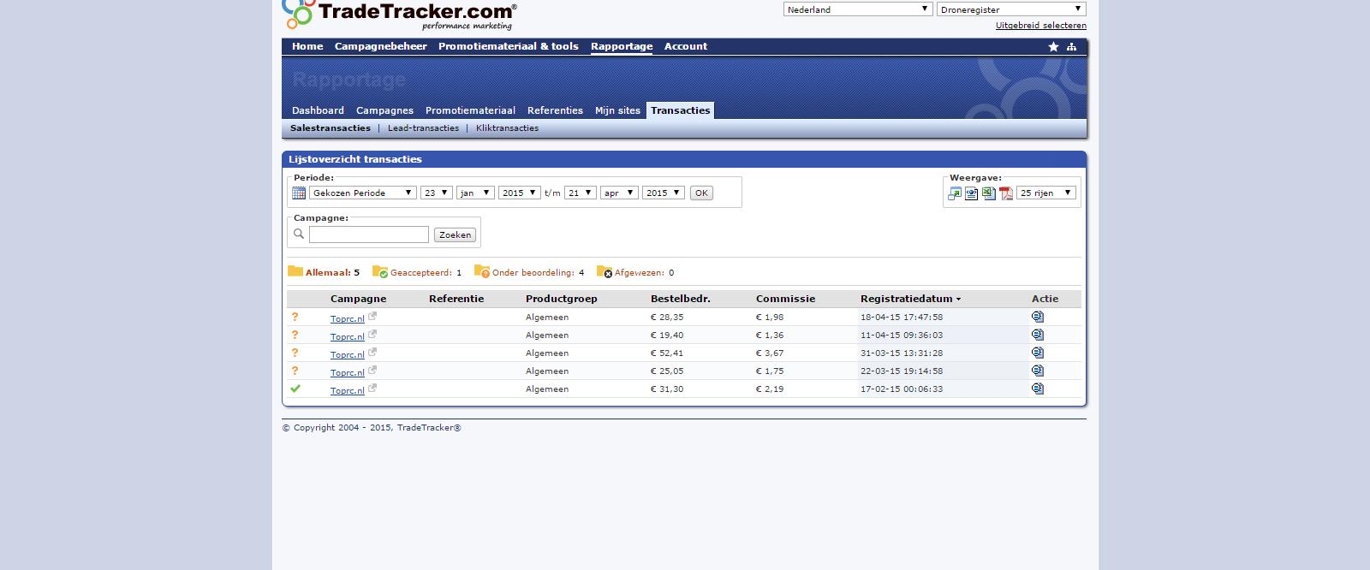Switch to Promotiemateriaal report tab

coord(470,110)
